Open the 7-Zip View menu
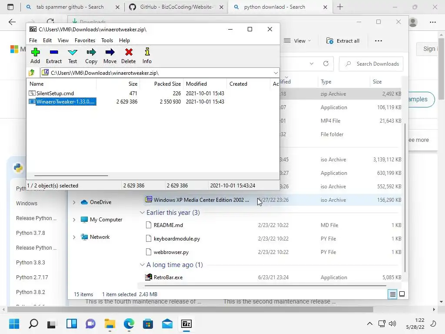445x334 pixels. (63, 40)
